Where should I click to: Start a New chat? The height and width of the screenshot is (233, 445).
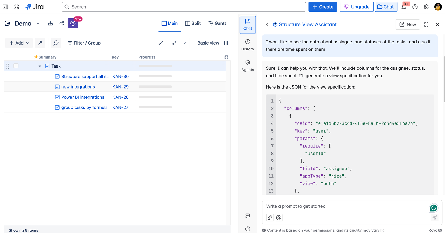point(408,24)
